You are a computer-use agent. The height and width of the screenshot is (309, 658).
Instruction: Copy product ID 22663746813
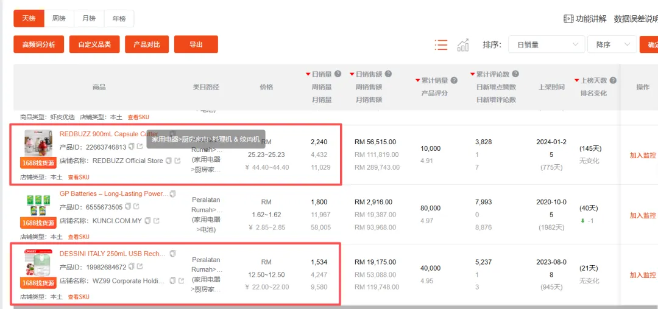(132, 147)
